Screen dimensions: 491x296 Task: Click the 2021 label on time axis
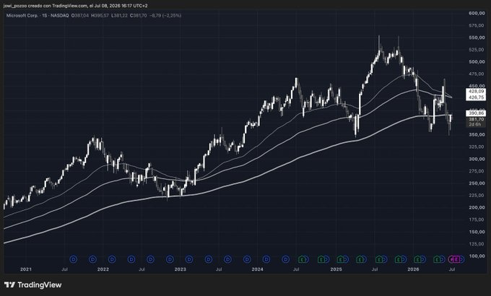[x=26, y=269]
